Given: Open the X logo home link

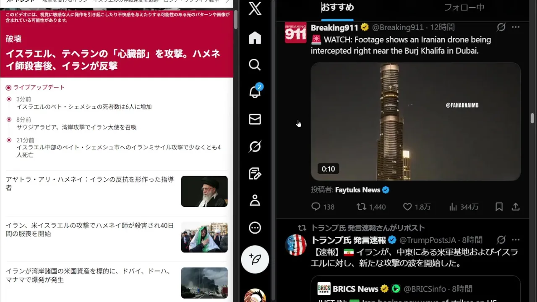Looking at the screenshot, I should click(x=255, y=8).
